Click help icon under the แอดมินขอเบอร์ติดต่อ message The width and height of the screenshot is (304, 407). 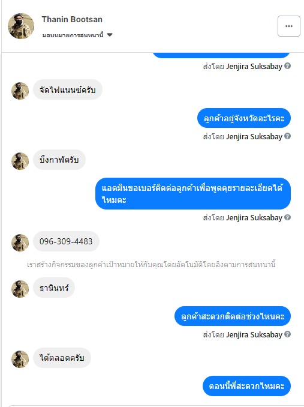(287, 217)
